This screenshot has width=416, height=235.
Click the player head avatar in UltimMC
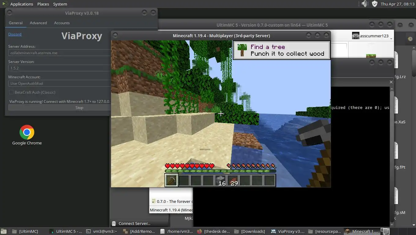coord(355,36)
